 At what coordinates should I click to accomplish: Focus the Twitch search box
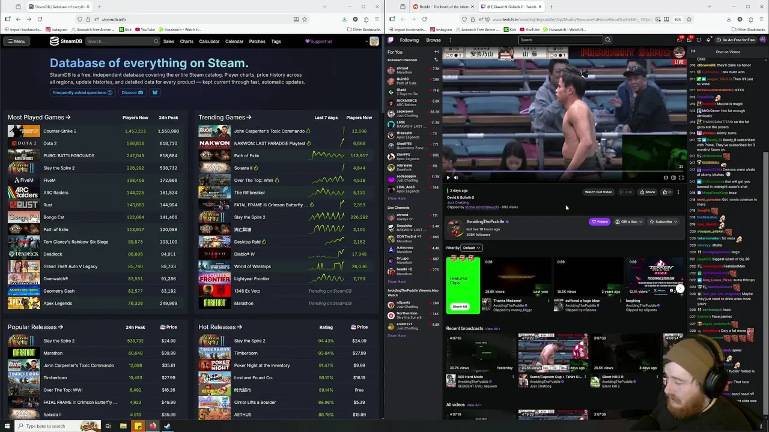560,40
